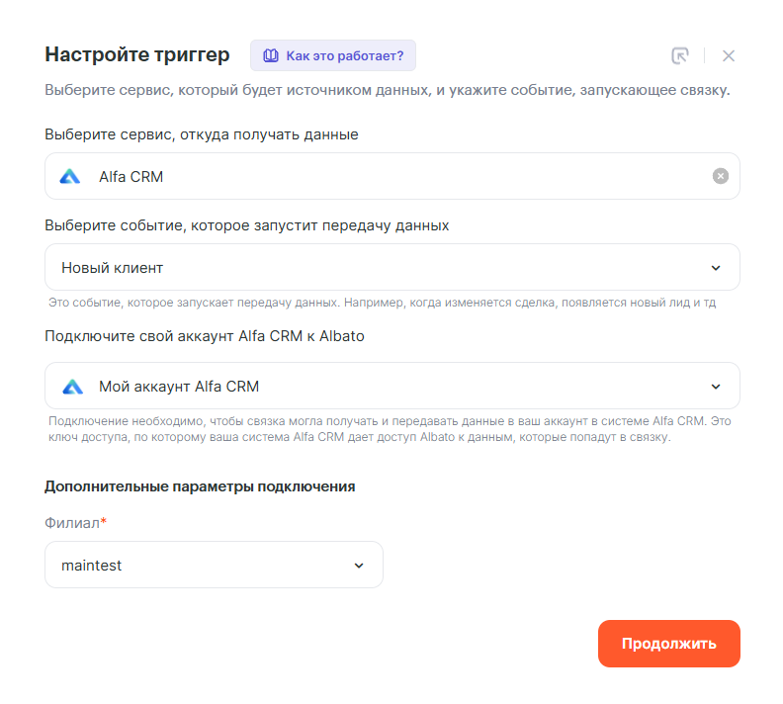Click the chevron arrow of the account dropdown

click(x=716, y=387)
